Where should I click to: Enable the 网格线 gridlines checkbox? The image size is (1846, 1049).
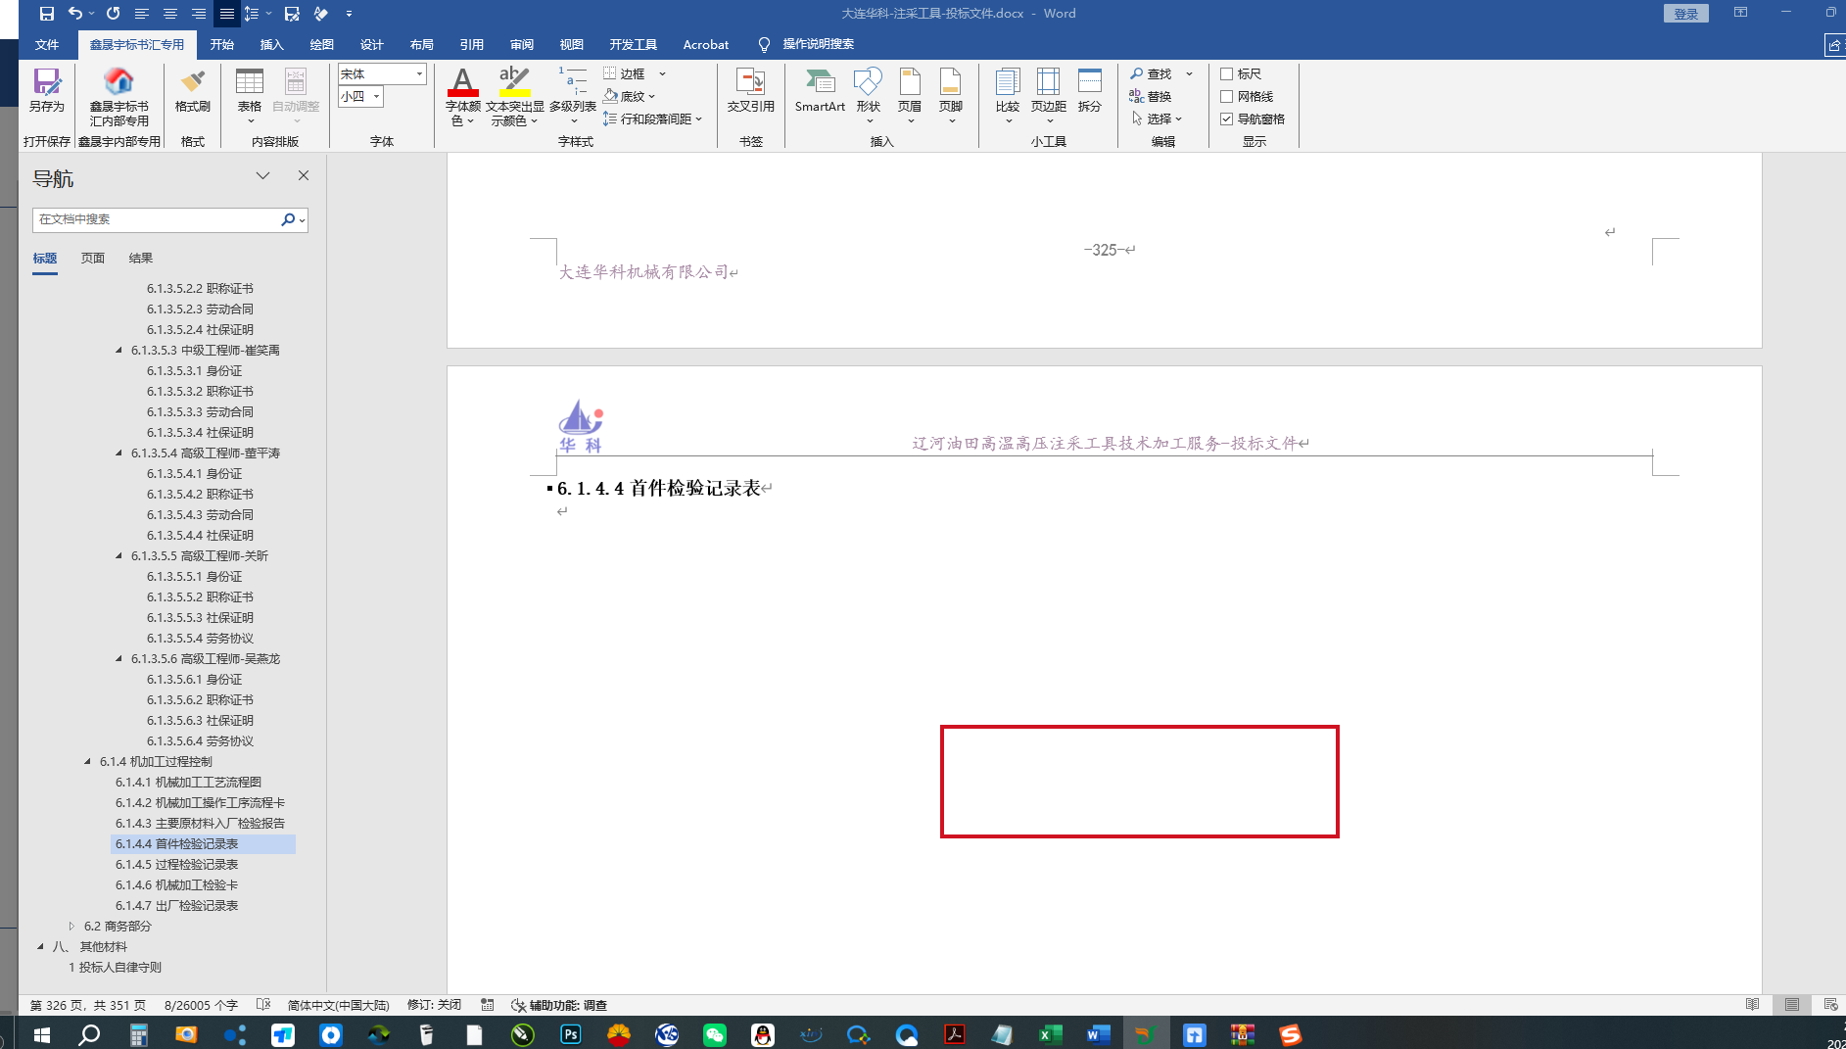click(x=1226, y=96)
